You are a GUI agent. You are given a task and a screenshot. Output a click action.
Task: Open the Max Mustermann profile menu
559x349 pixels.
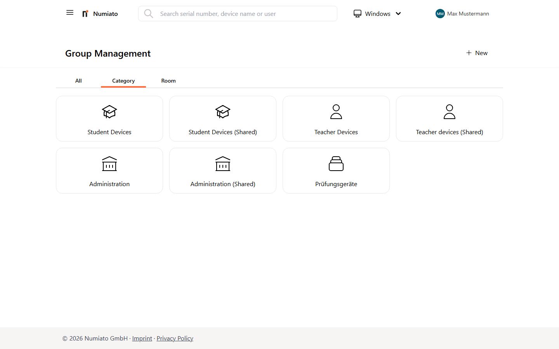[462, 14]
